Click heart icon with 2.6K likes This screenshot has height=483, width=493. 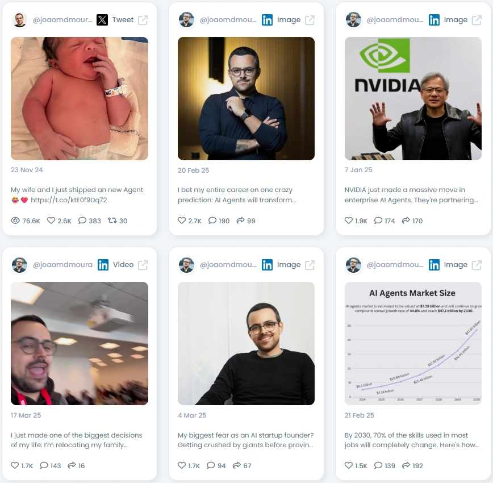(51, 220)
